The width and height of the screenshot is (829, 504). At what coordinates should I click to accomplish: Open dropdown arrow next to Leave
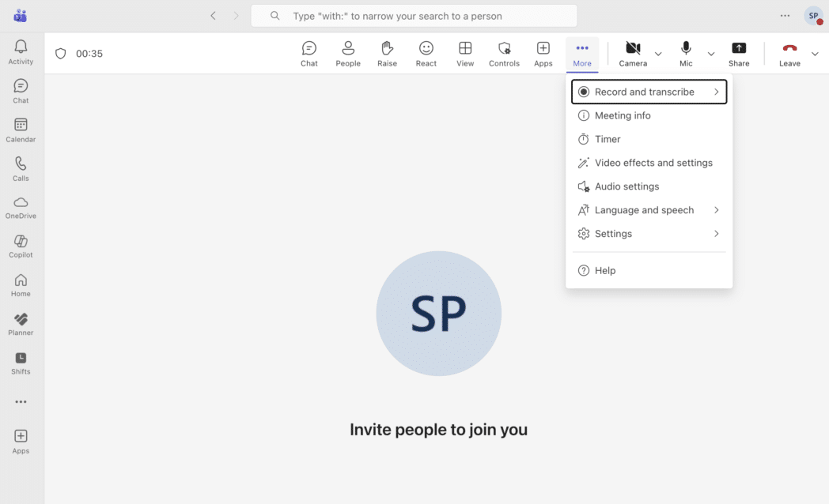(815, 54)
